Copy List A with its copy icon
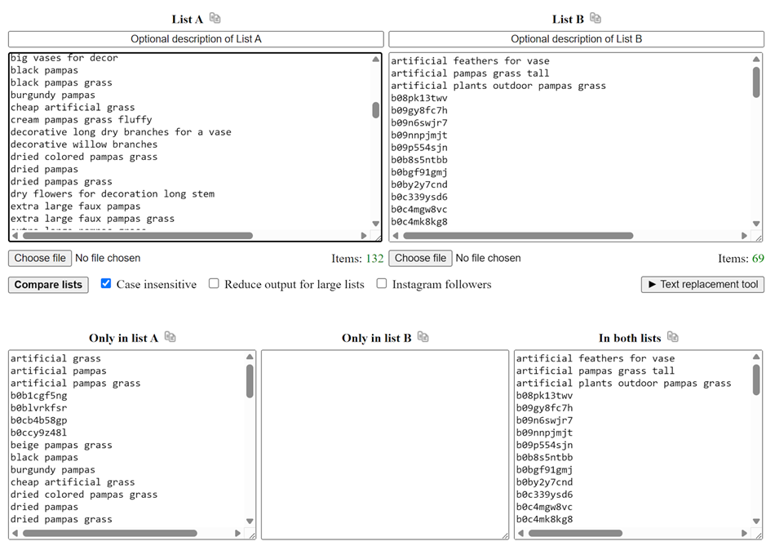Image resolution: width=766 pixels, height=546 pixels. click(215, 19)
